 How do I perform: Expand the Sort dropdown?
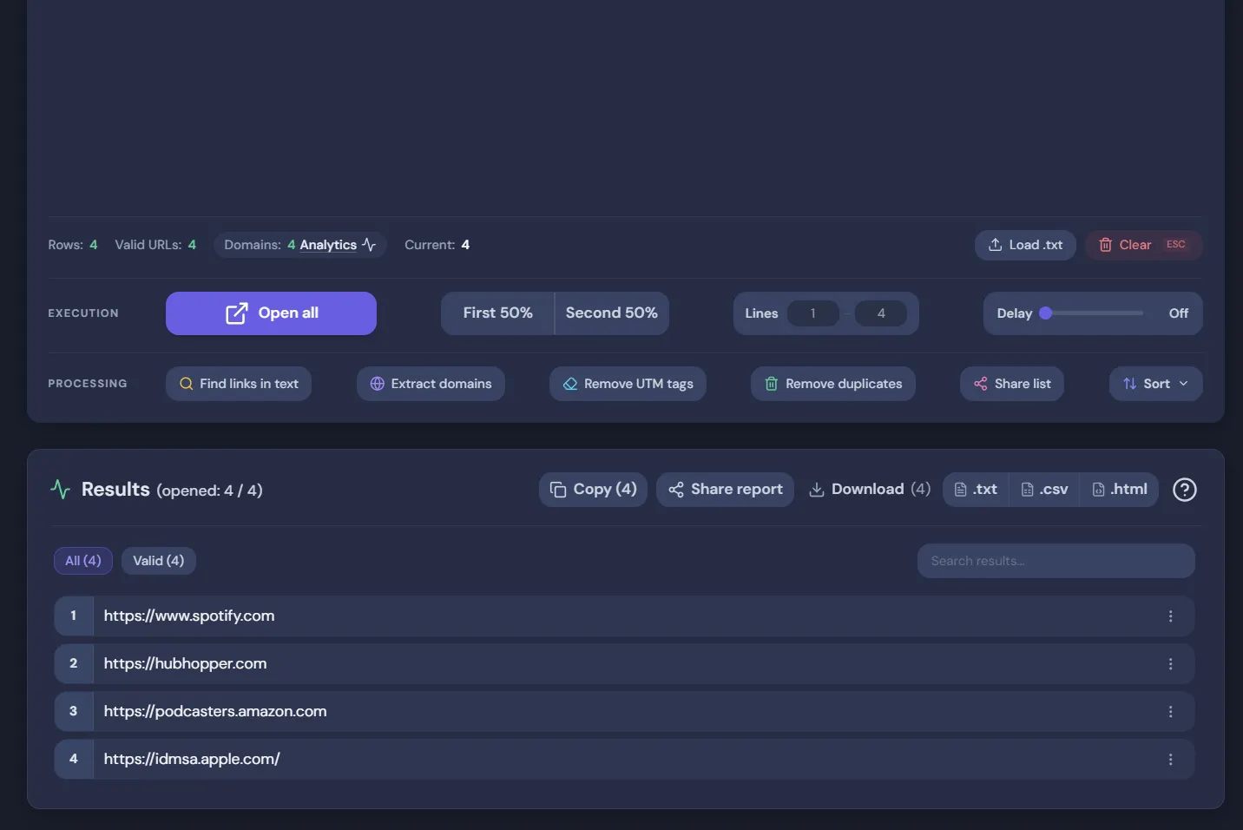(x=1156, y=384)
